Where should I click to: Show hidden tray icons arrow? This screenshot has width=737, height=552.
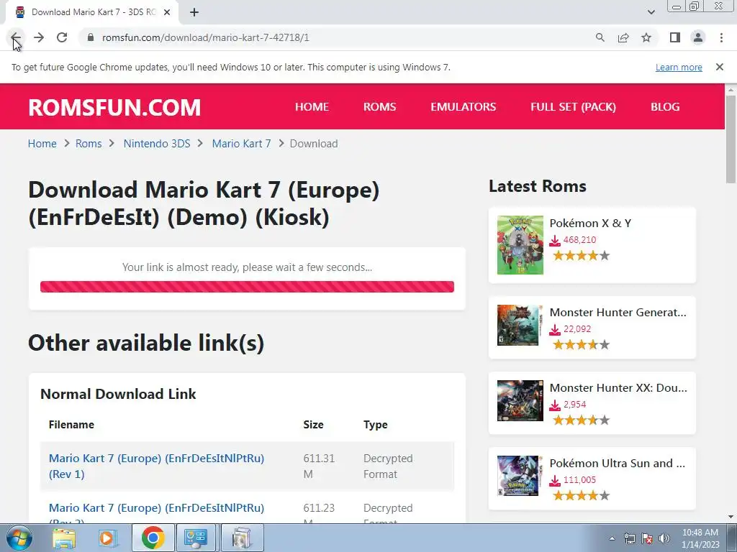pos(612,538)
